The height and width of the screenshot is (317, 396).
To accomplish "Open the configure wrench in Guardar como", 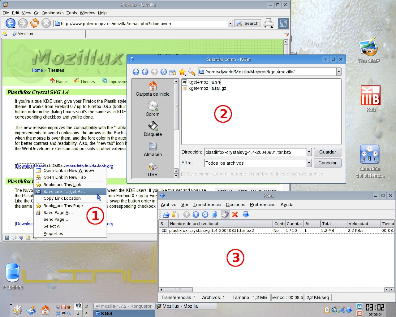I will click(x=192, y=72).
